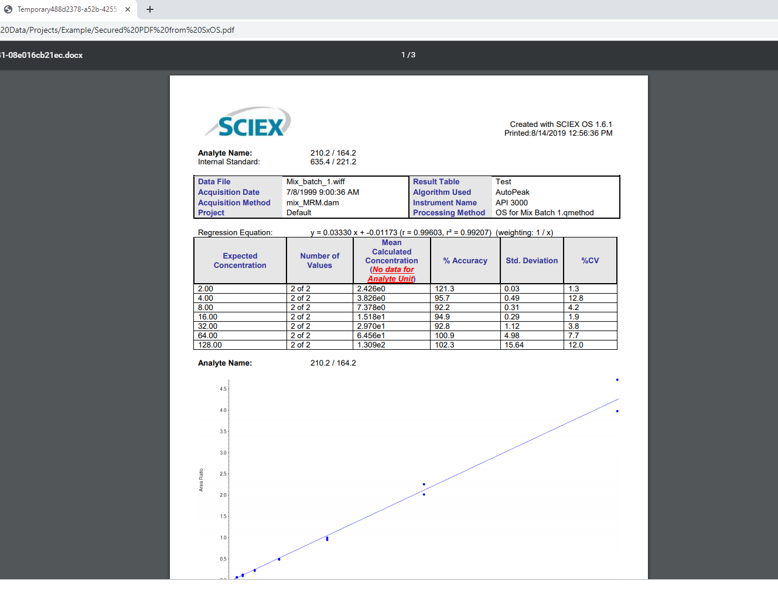Viewport: 778px width, 592px height.
Task: Click the 4.5 tick on chart axis
Action: [223, 389]
